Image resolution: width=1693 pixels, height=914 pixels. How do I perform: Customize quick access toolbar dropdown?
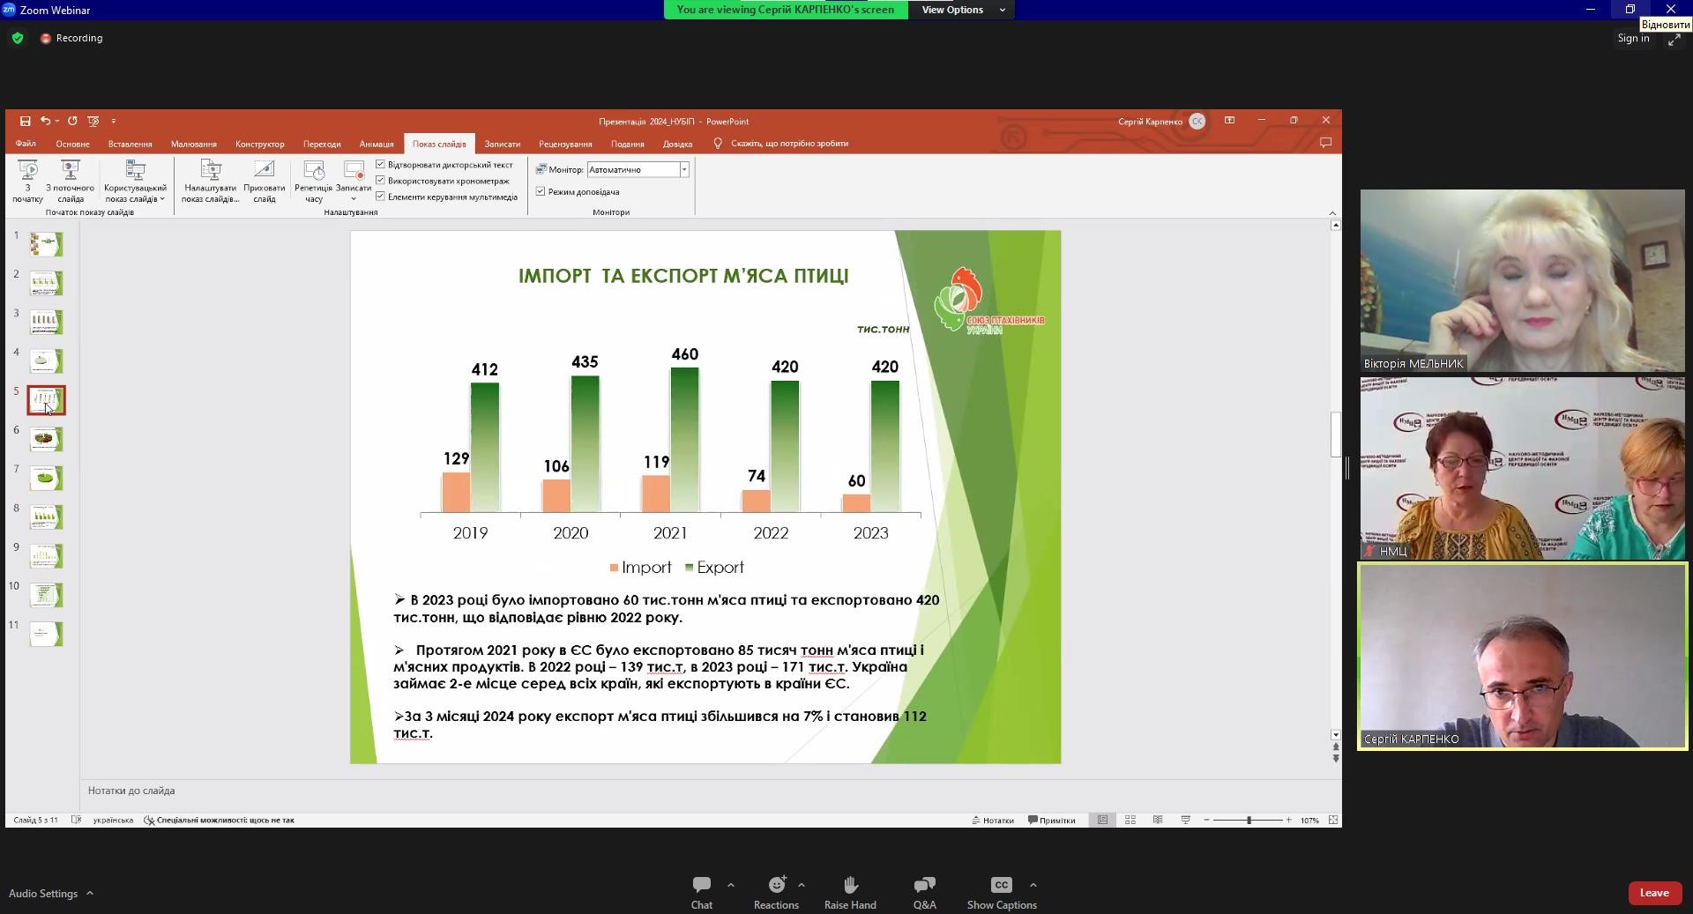coord(114,121)
